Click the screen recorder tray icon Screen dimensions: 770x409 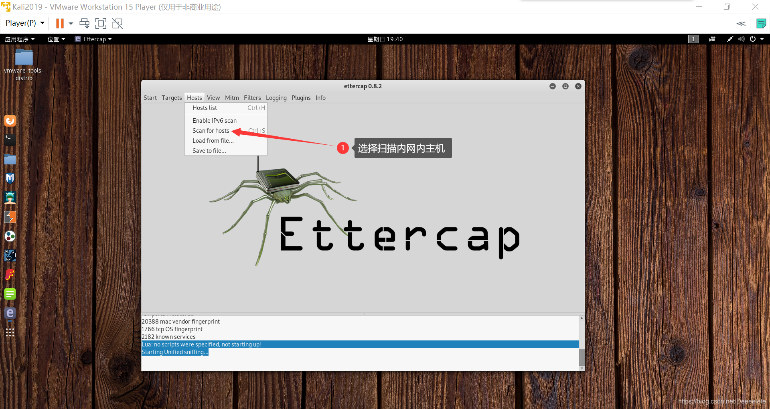712,39
